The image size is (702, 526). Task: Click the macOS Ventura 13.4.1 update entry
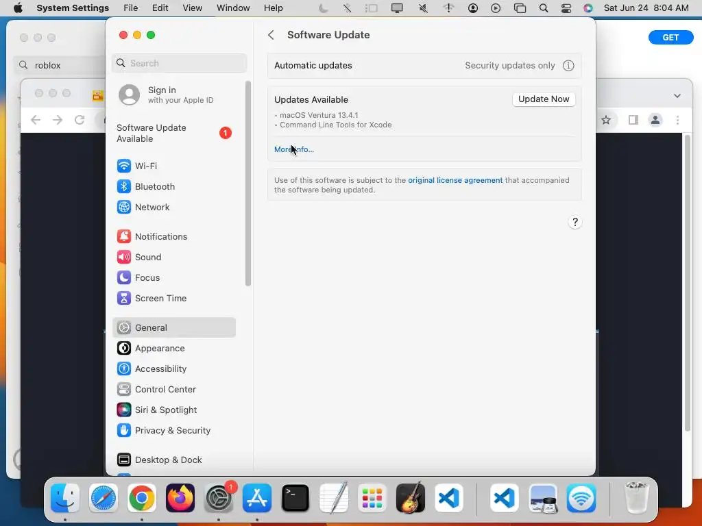319,115
